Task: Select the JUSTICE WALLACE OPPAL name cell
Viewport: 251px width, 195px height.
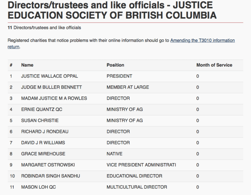Action: click(50, 76)
